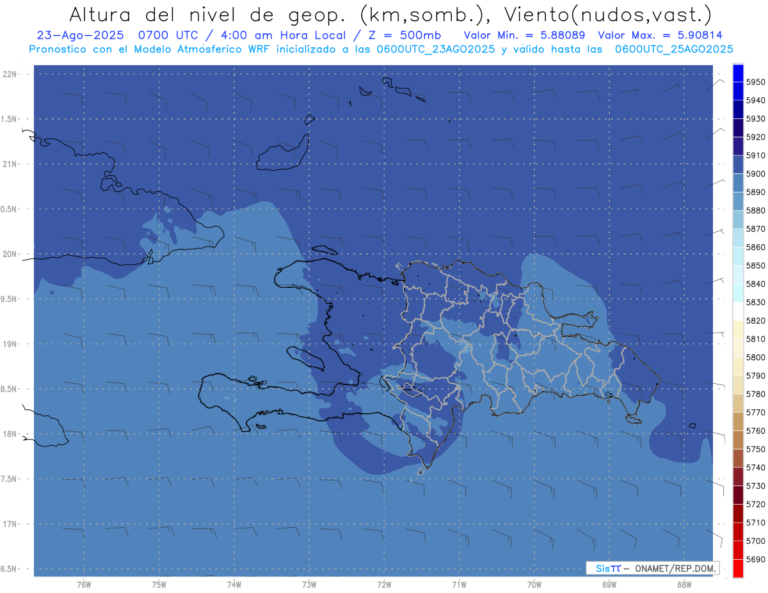Click the legend value '5710'

click(755, 523)
